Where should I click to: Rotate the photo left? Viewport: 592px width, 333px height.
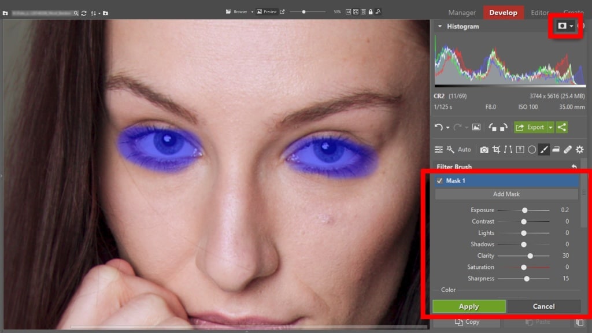click(492, 127)
